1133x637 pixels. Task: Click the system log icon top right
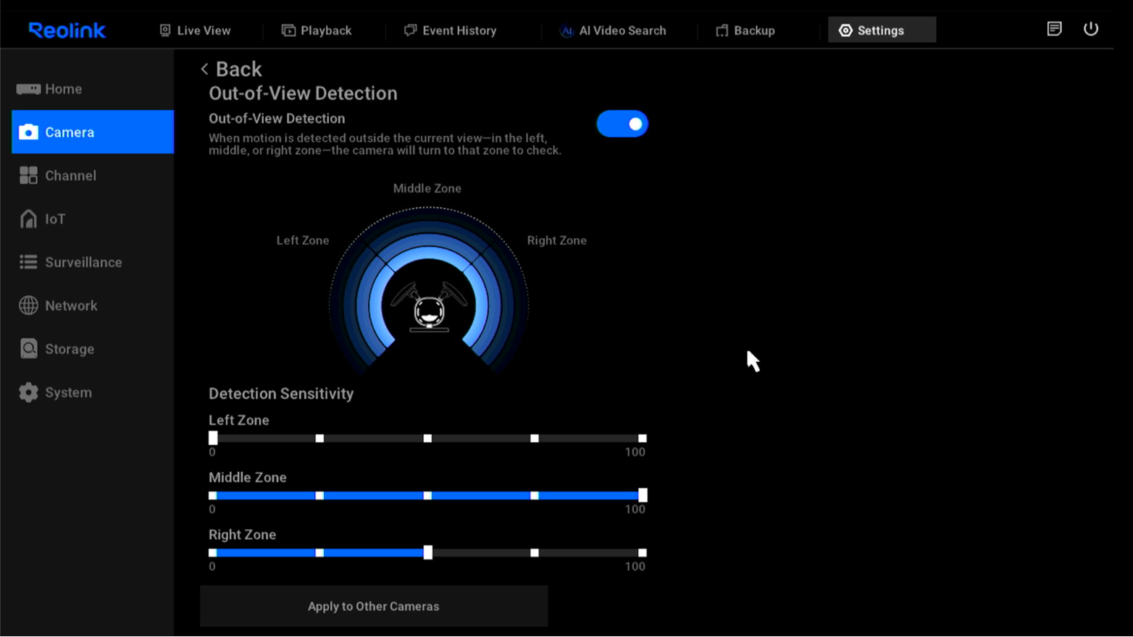[x=1054, y=29]
